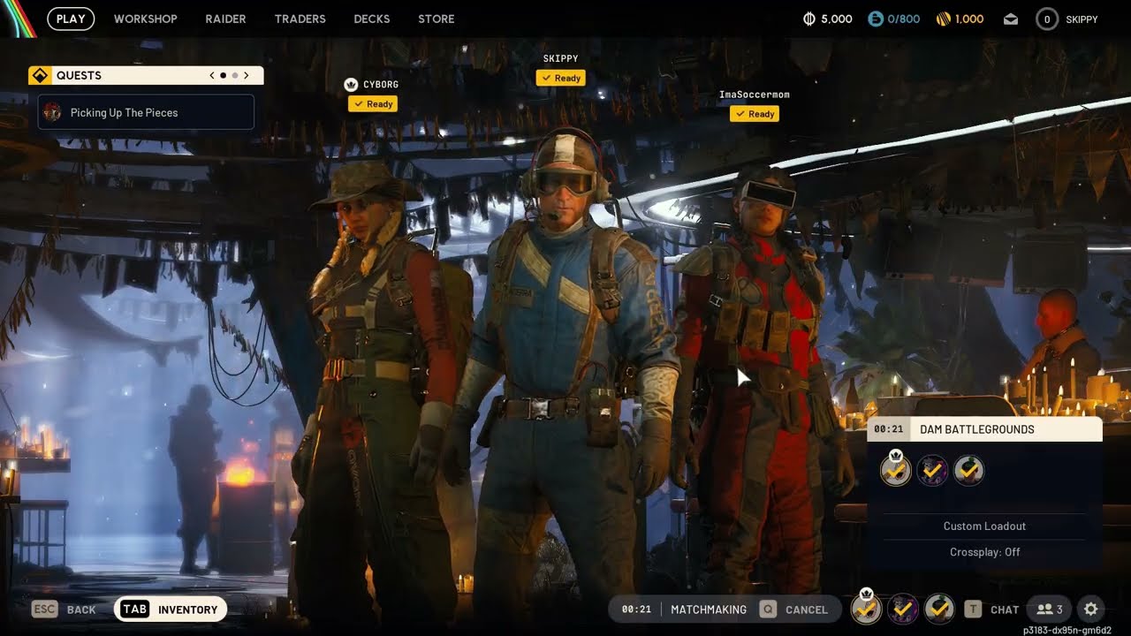Open the mail inbox envelope icon
The width and height of the screenshot is (1131, 636).
point(1011,19)
